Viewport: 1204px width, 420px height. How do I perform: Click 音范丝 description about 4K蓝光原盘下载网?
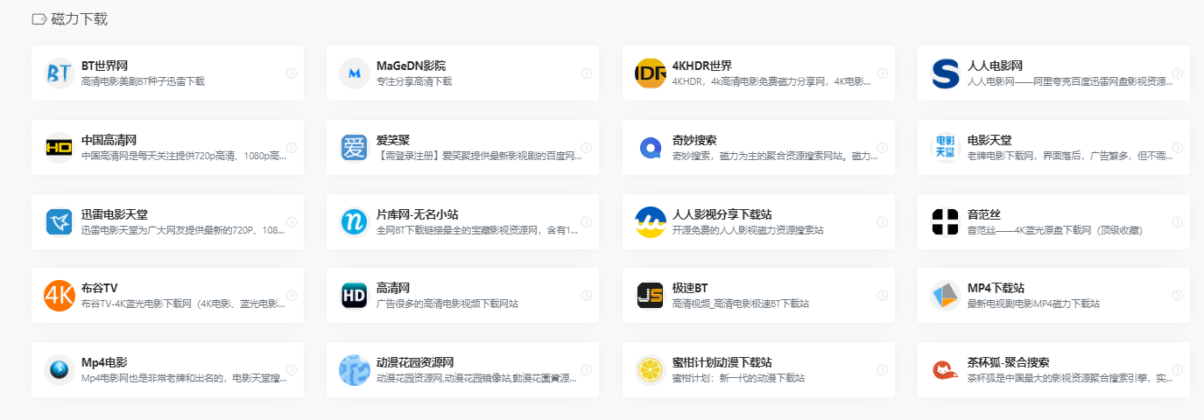1055,230
